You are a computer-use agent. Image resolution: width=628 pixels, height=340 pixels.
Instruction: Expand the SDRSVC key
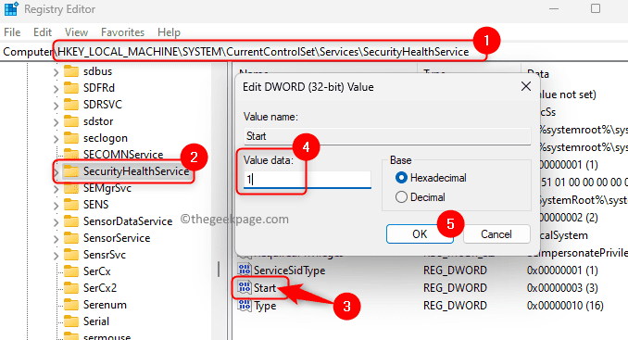click(57, 106)
